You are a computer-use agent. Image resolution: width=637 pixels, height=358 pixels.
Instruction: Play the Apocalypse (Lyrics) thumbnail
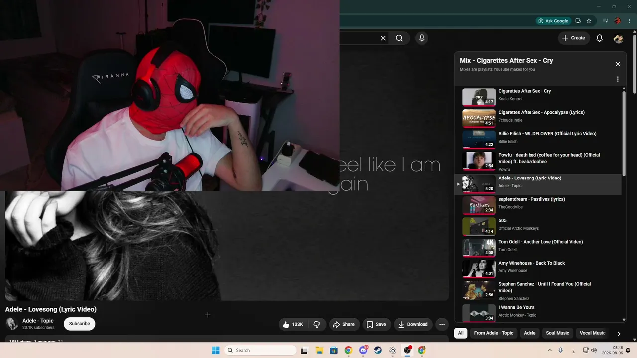(x=479, y=118)
